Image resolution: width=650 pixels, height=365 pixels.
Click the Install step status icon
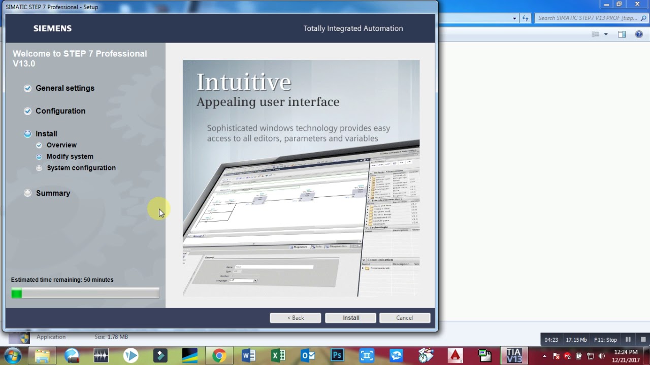27,134
